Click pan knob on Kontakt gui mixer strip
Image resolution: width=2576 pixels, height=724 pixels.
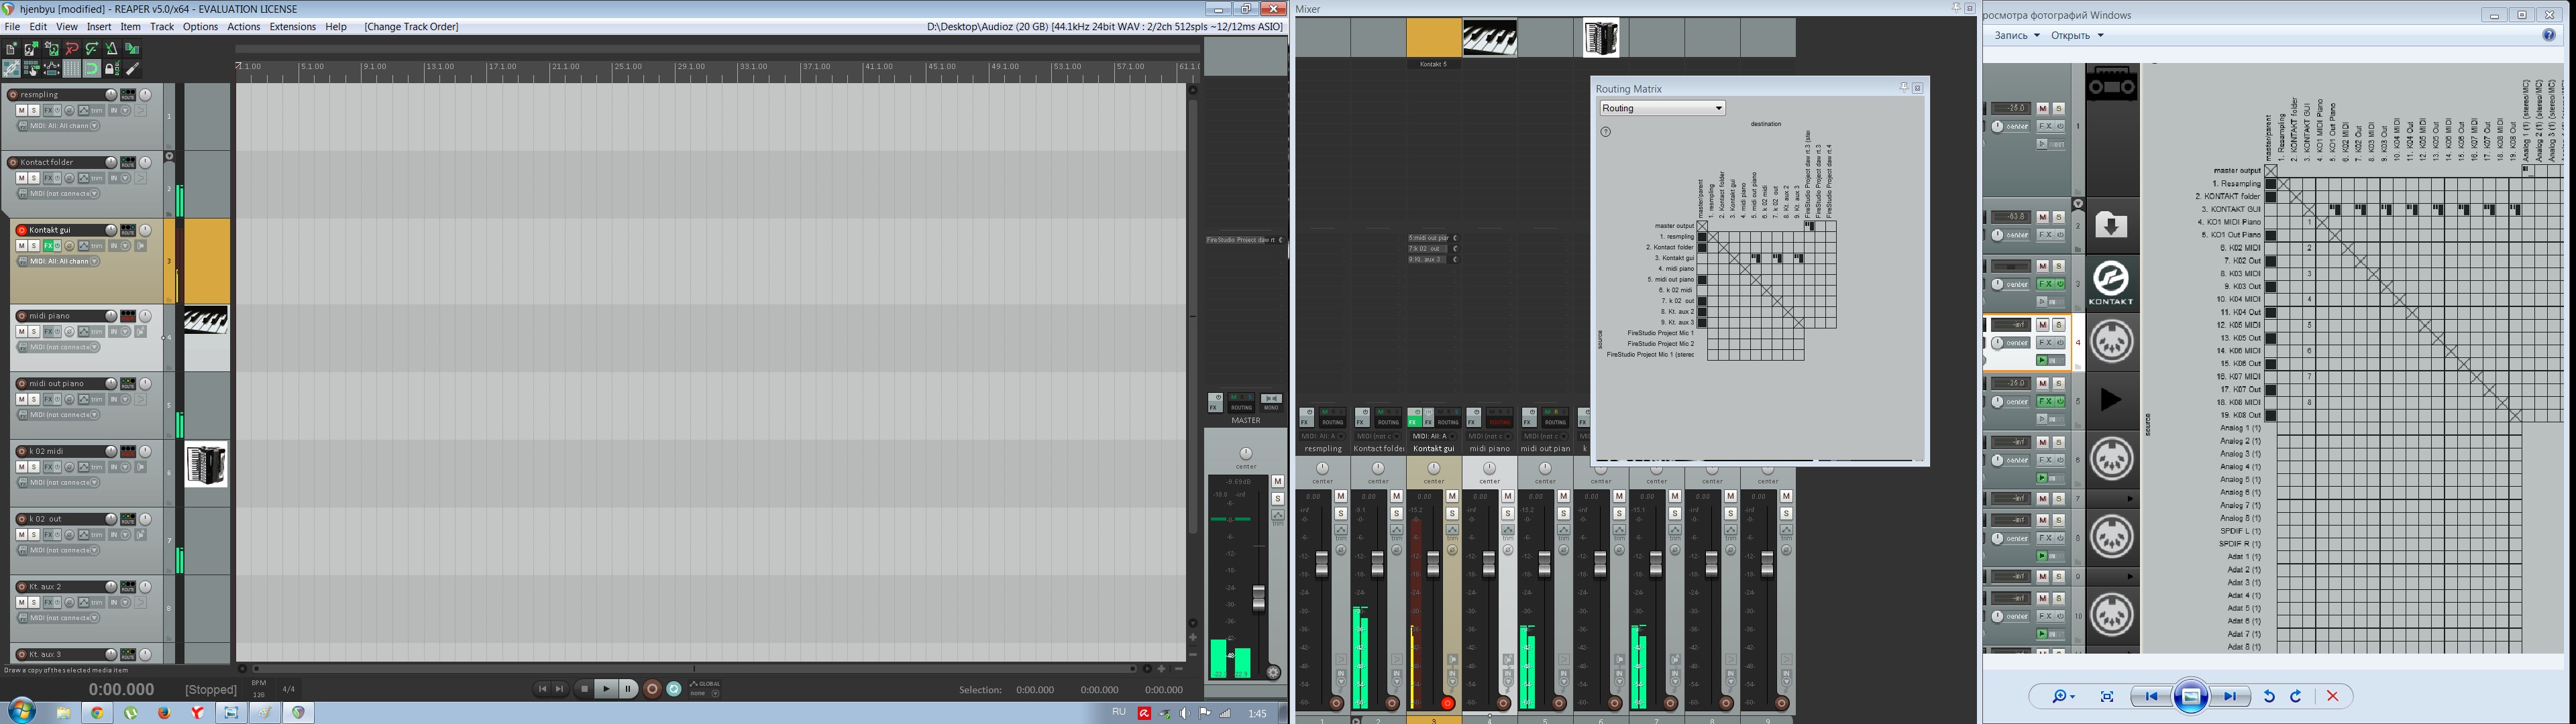(x=1434, y=468)
